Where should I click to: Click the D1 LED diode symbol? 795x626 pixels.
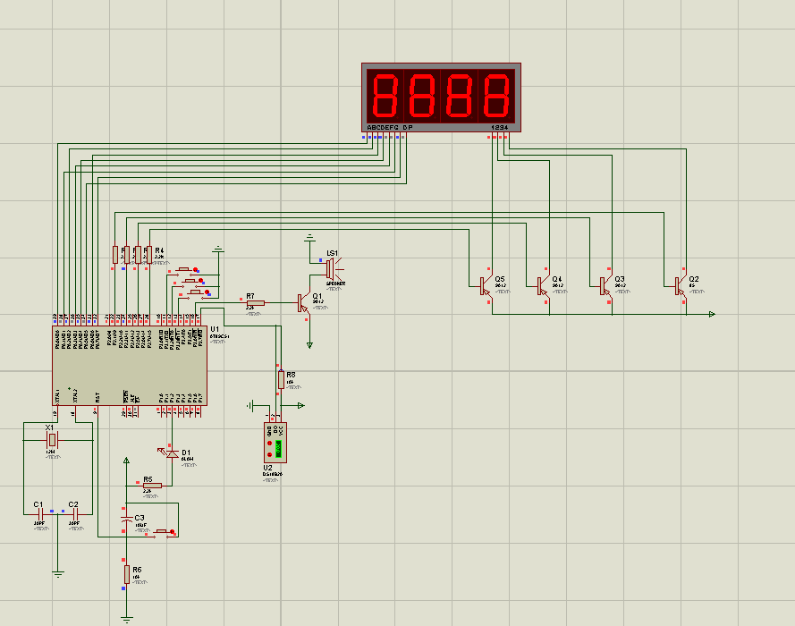(x=171, y=453)
